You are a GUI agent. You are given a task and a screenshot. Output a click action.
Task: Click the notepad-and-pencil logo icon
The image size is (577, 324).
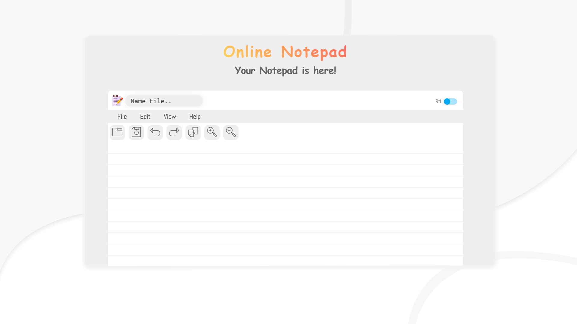117,100
